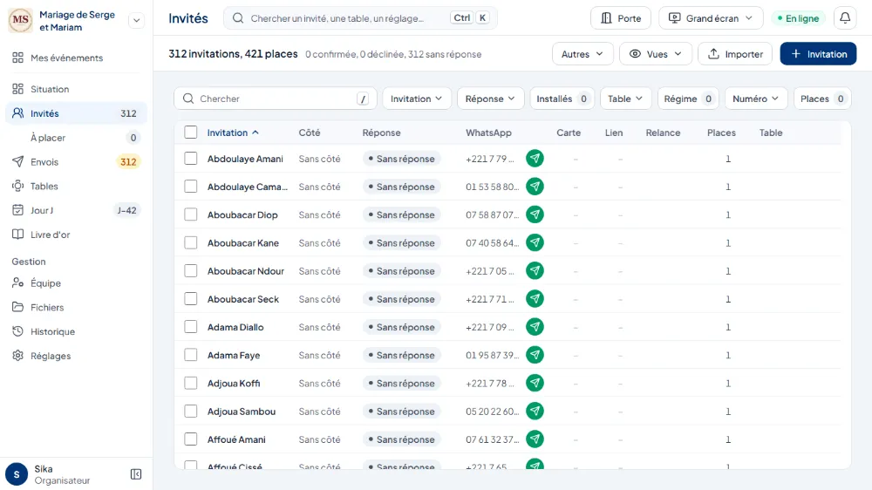
Task: Toggle Régime filter
Action: click(688, 99)
